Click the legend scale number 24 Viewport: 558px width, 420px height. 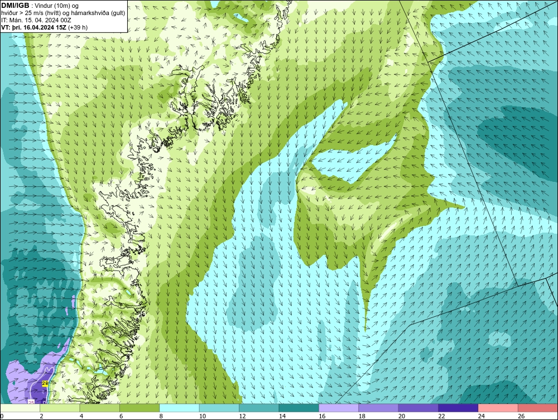click(482, 416)
